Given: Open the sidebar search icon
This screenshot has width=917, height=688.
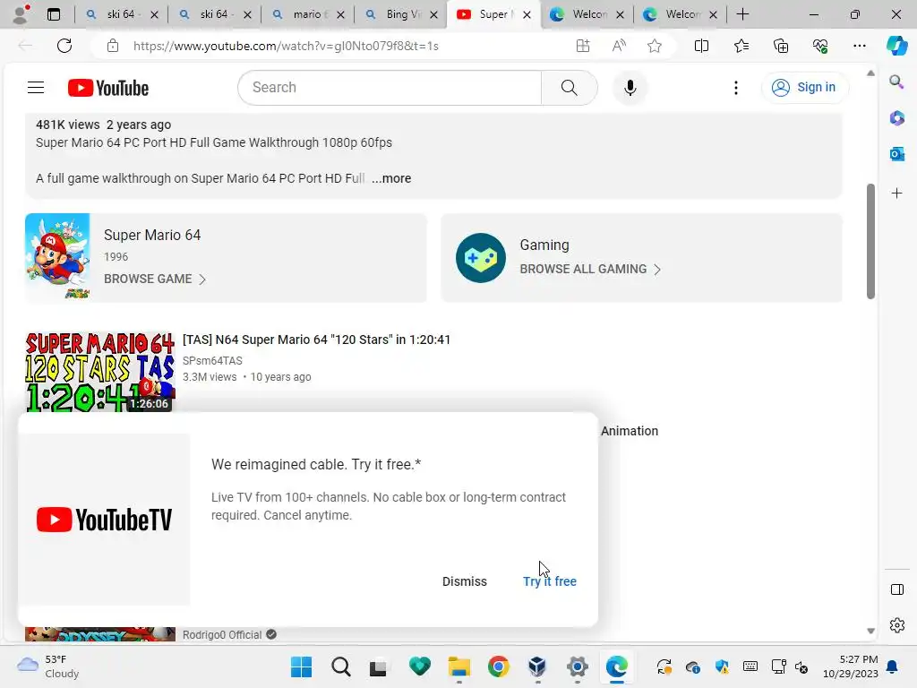Looking at the screenshot, I should tap(896, 82).
